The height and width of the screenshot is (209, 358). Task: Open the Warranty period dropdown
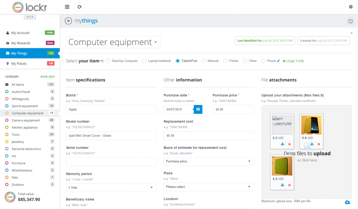click(x=111, y=188)
